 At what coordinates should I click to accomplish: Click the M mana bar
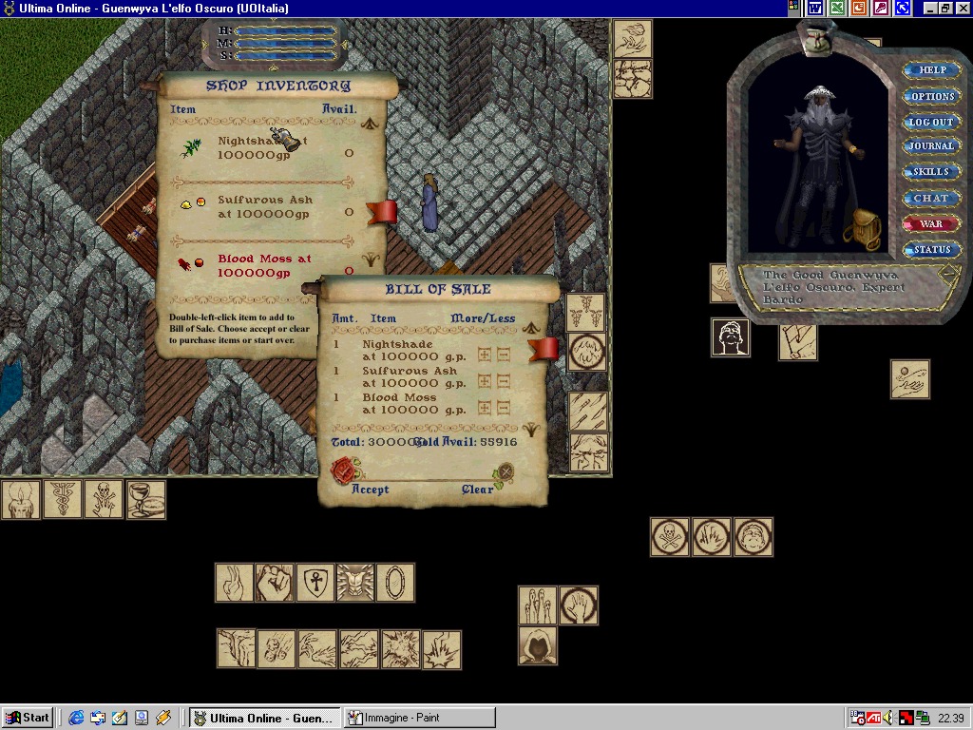click(x=288, y=44)
